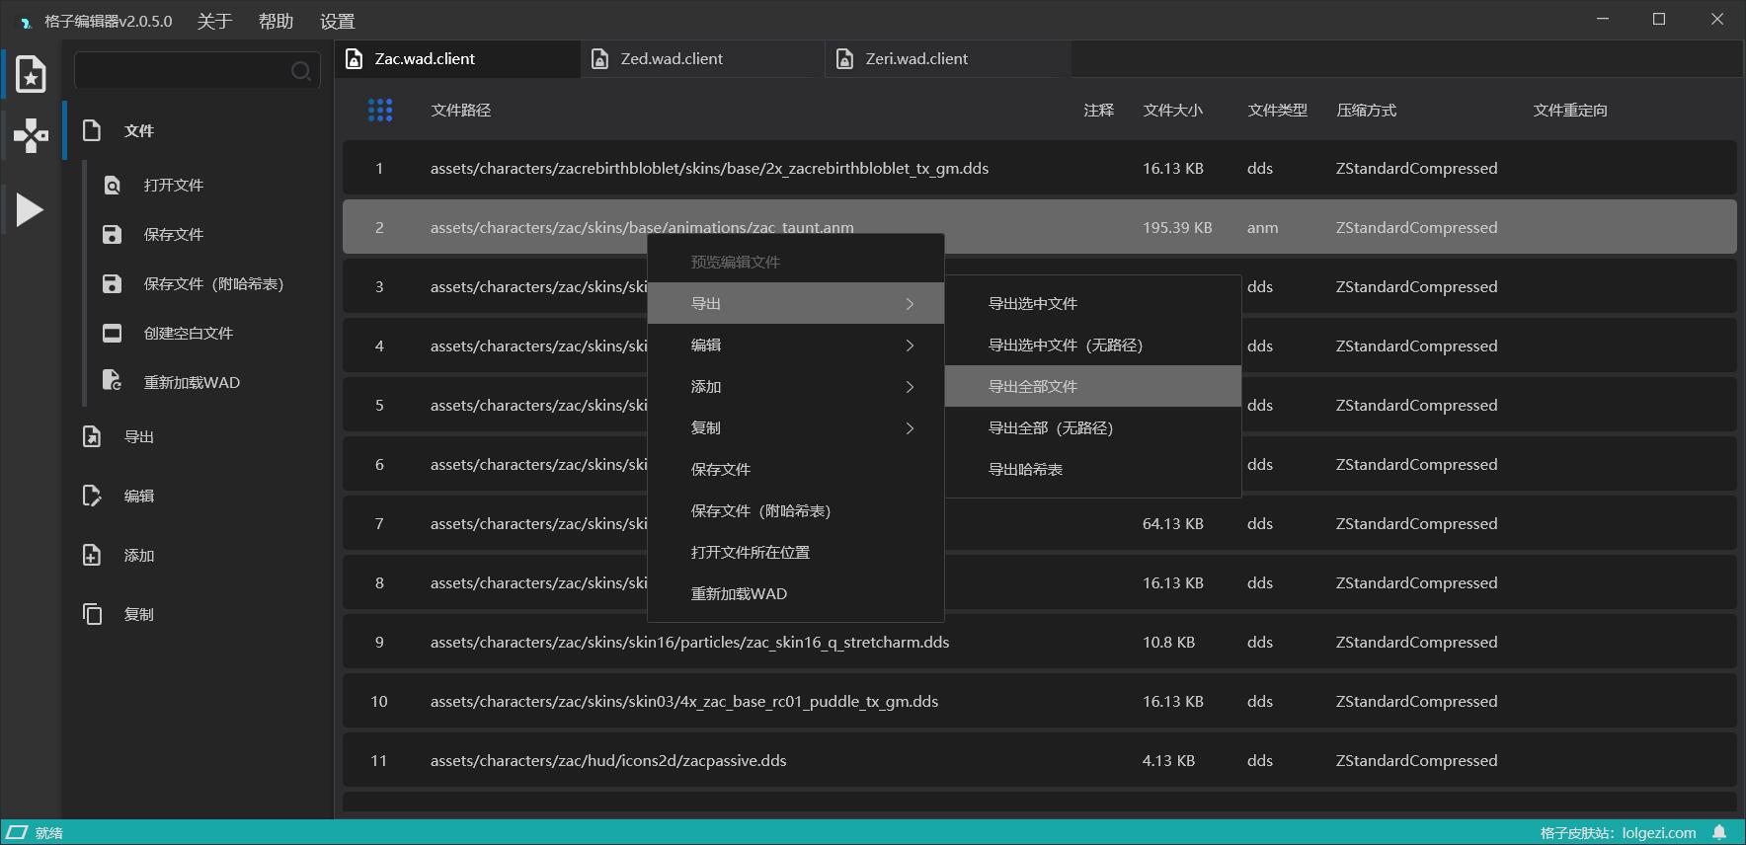Open the gamepad section in left rail

pos(31,135)
